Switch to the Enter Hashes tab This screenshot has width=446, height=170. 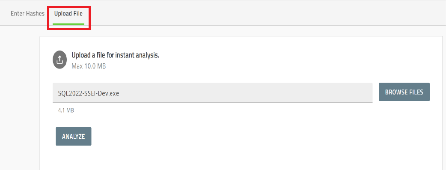click(27, 14)
